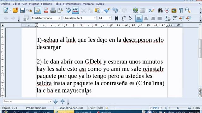
Task: Click the Página 1 / 1 status field
Action: 9,108
